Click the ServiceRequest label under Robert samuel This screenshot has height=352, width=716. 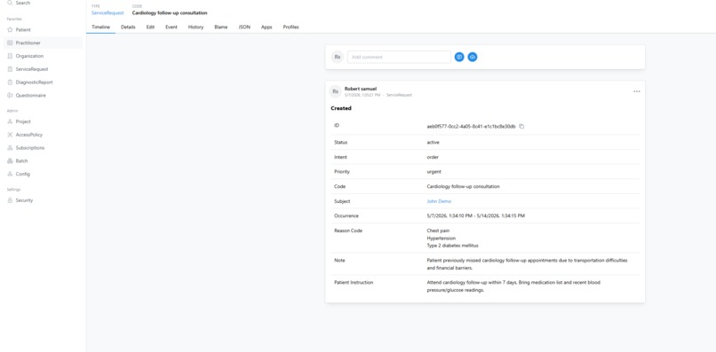click(399, 95)
